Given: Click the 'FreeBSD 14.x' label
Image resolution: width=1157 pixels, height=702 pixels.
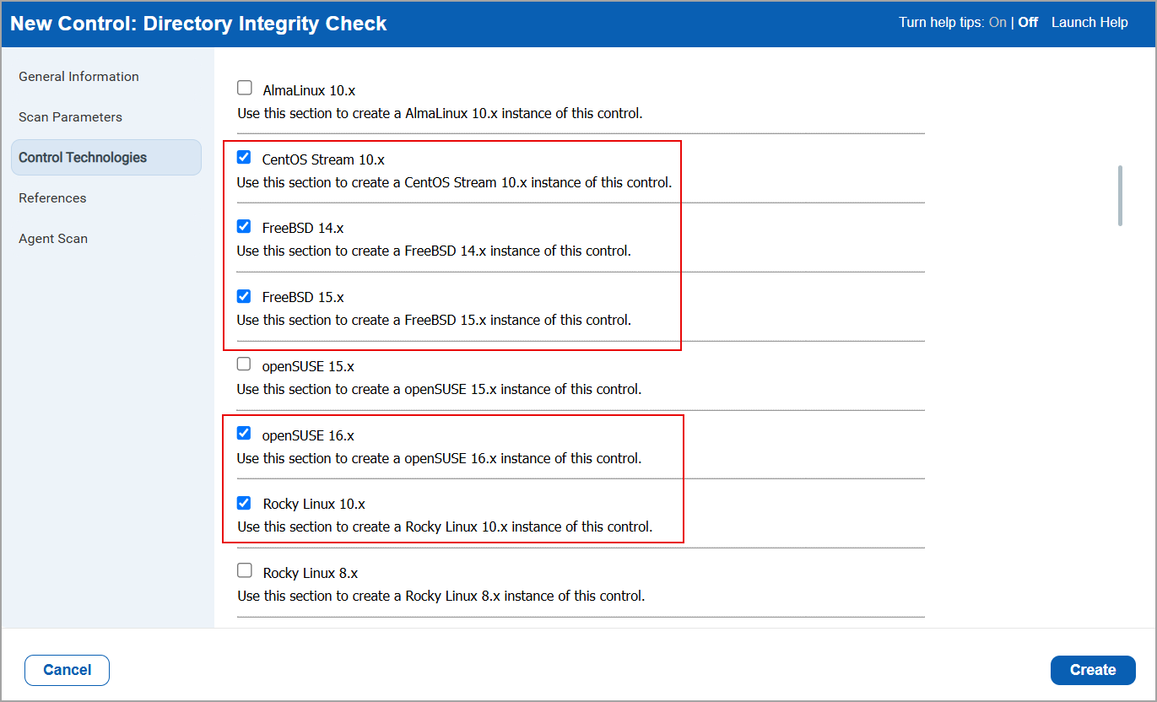Looking at the screenshot, I should click(x=303, y=228).
